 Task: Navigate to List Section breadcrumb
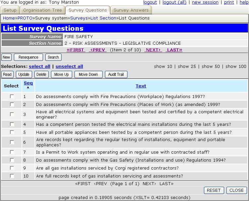click(103, 18)
